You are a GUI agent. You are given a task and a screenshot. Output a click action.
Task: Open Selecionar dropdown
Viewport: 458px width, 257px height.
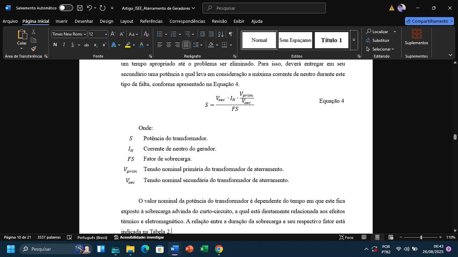[x=380, y=49]
